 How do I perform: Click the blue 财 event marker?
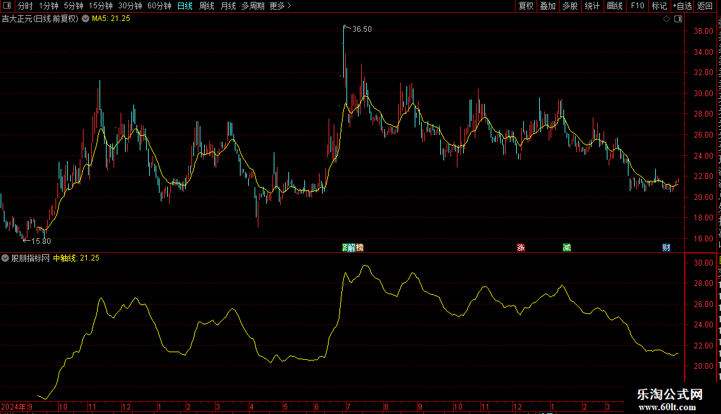pos(666,248)
